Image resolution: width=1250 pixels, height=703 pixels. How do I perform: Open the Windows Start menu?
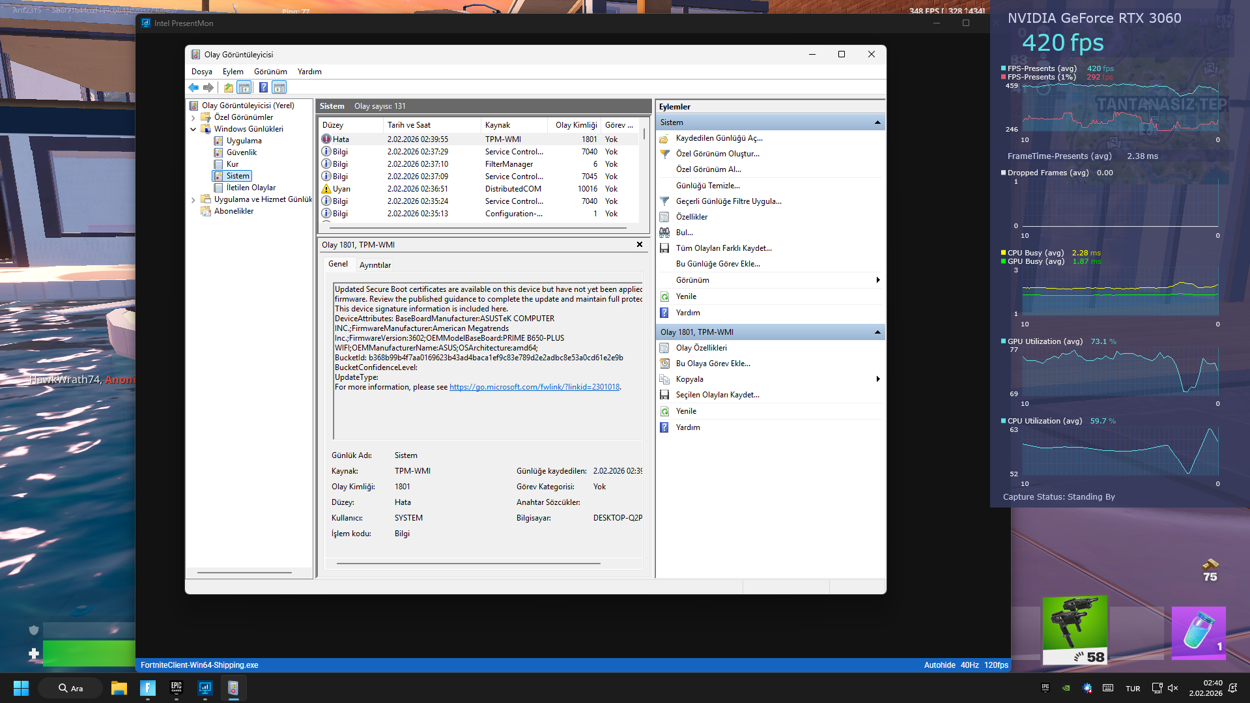[21, 688]
